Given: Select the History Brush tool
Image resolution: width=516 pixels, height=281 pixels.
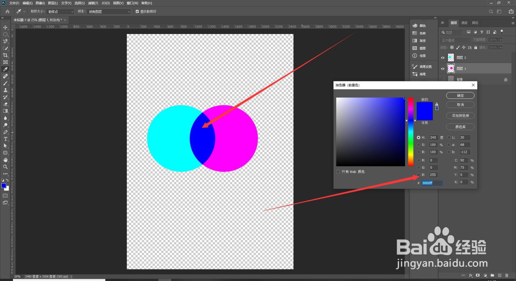Looking at the screenshot, I should pos(5,97).
